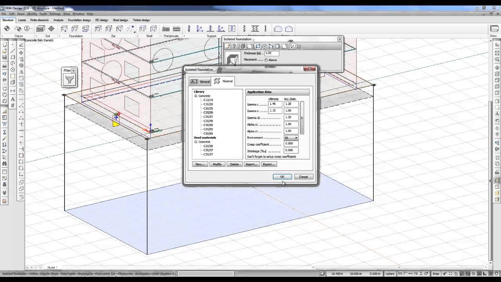Click the Modify material button

(x=217, y=164)
